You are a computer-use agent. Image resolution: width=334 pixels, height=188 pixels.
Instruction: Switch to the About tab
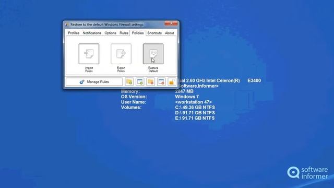169,33
